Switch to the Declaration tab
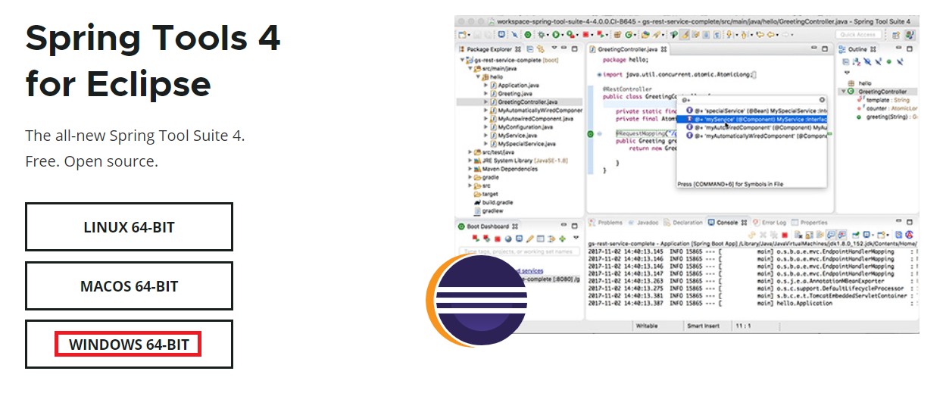 coord(683,222)
